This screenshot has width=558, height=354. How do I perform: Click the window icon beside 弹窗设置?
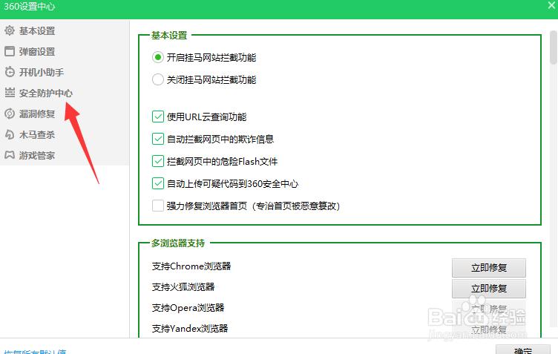10,51
